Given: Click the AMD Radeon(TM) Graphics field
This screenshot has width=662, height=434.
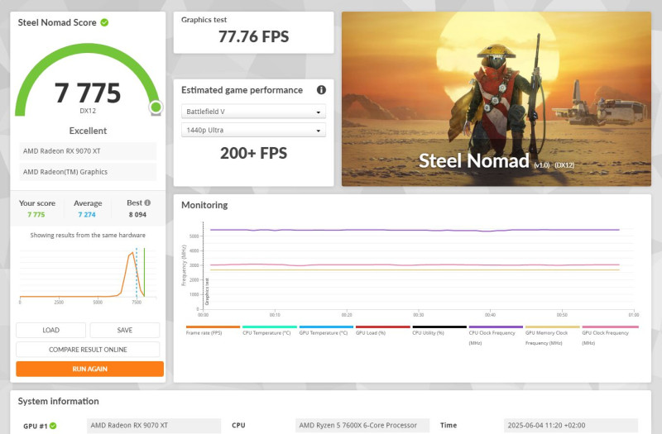Looking at the screenshot, I should coord(88,172).
